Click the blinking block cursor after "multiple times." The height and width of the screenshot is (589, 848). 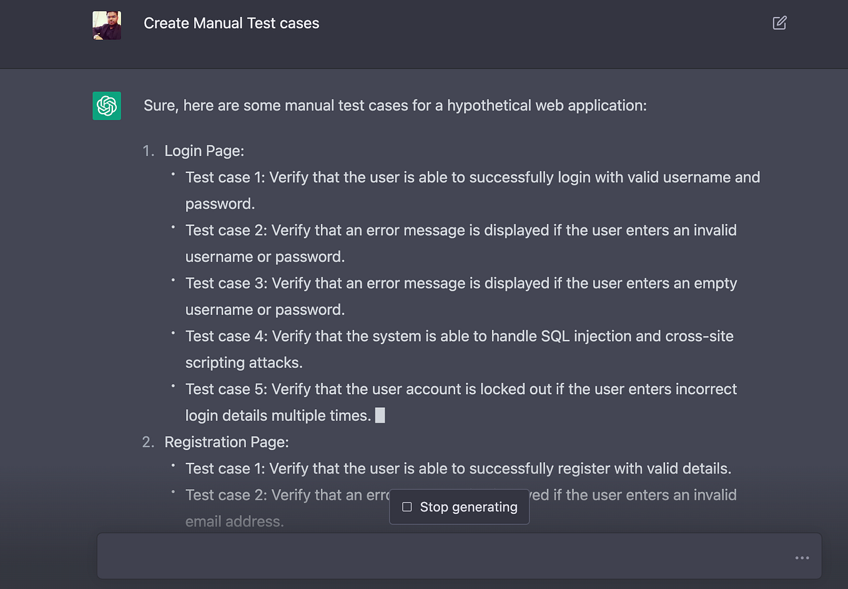[x=380, y=415]
